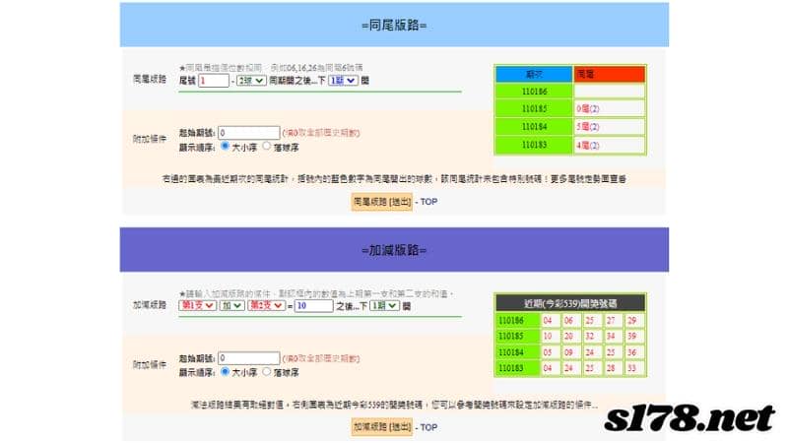Select 落球序 radio in 同尾版路 section
Image resolution: width=788 pixels, height=443 pixels.
coord(266,146)
